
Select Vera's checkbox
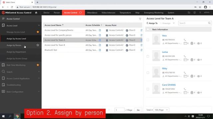click(148, 40)
